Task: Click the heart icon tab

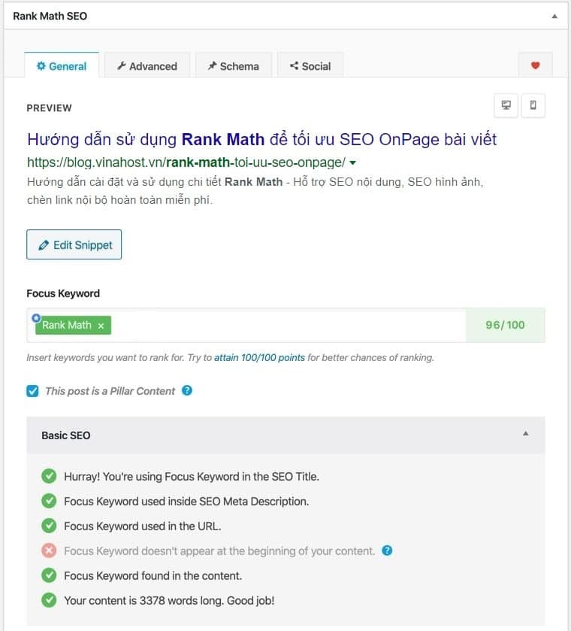Action: [x=535, y=65]
